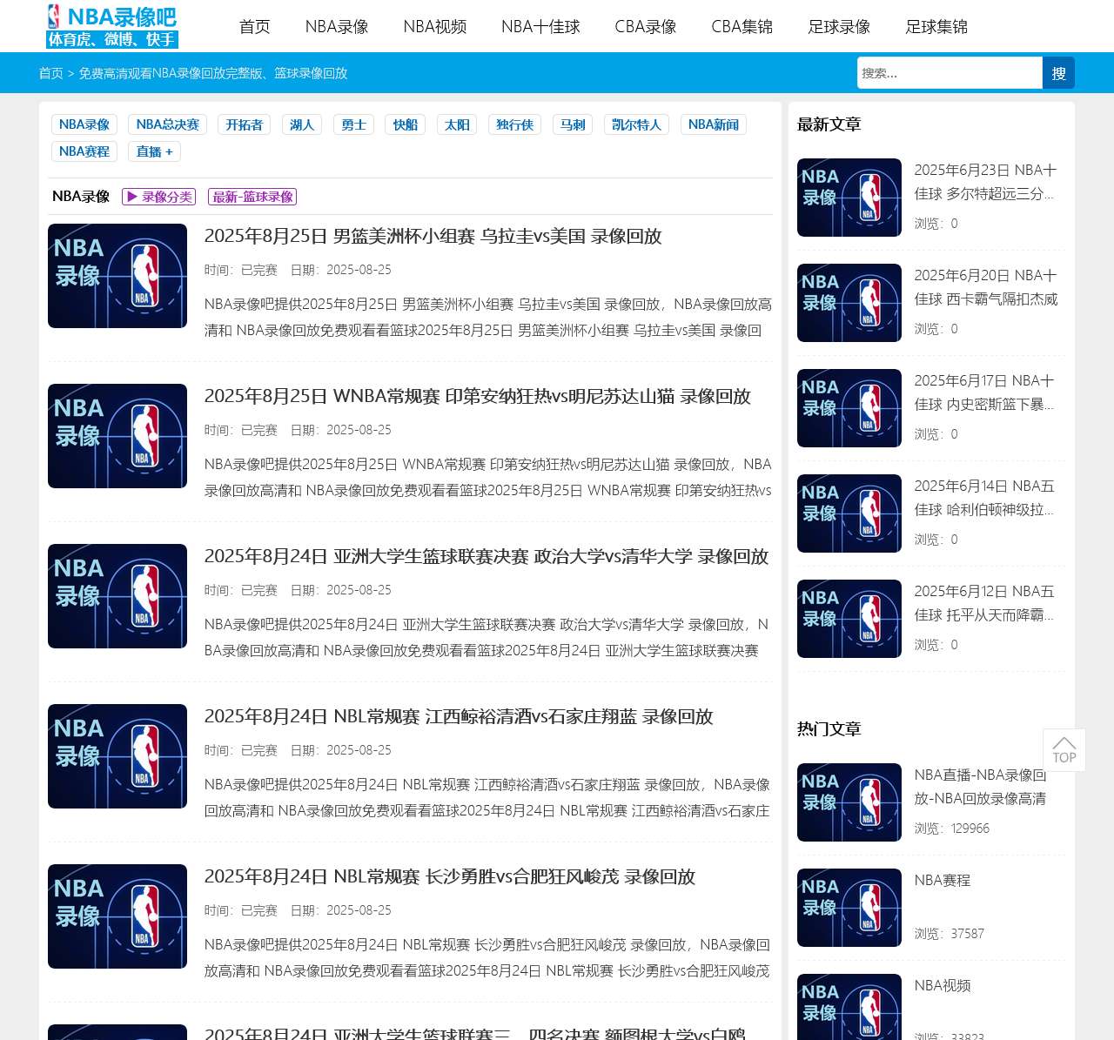
Task: Open the 乌拉圭vs美国 录像回放 article
Action: tap(432, 236)
